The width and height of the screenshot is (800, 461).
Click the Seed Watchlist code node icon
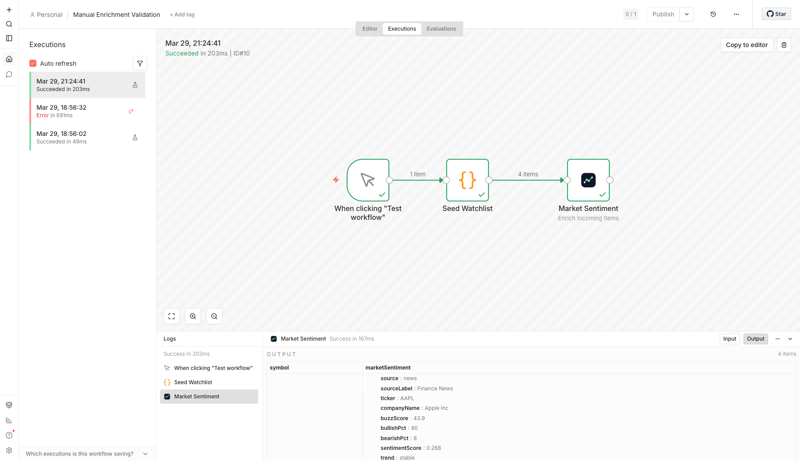coord(468,180)
